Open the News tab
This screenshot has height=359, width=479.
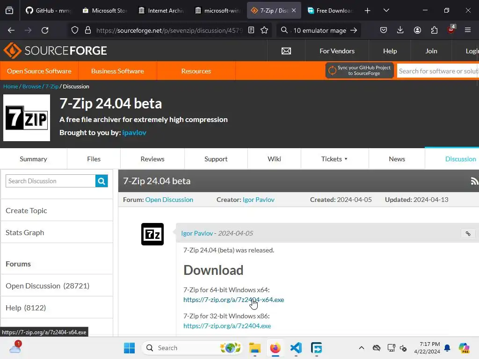pyautogui.click(x=397, y=159)
